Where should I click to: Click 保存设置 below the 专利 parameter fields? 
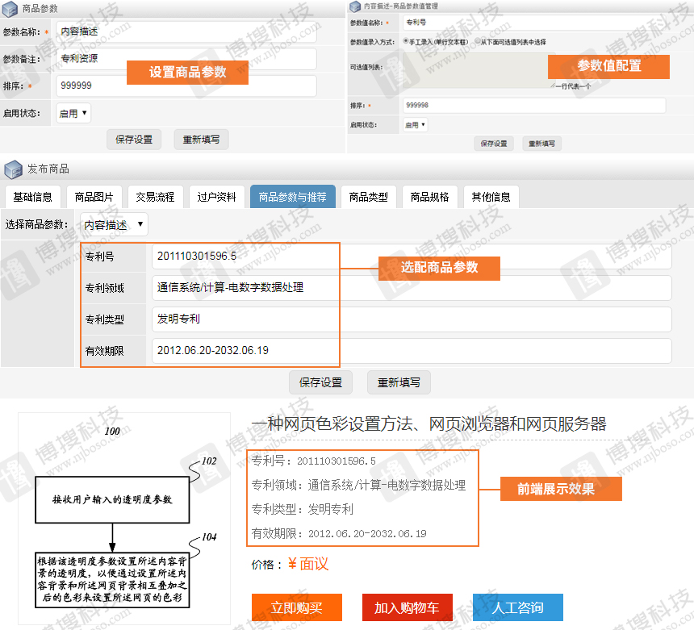(320, 382)
